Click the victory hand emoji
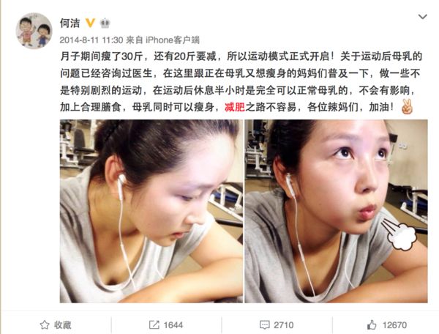The height and width of the screenshot is (334, 439). [407, 106]
